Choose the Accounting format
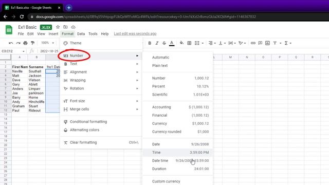329x185 pixels. click(x=178, y=107)
